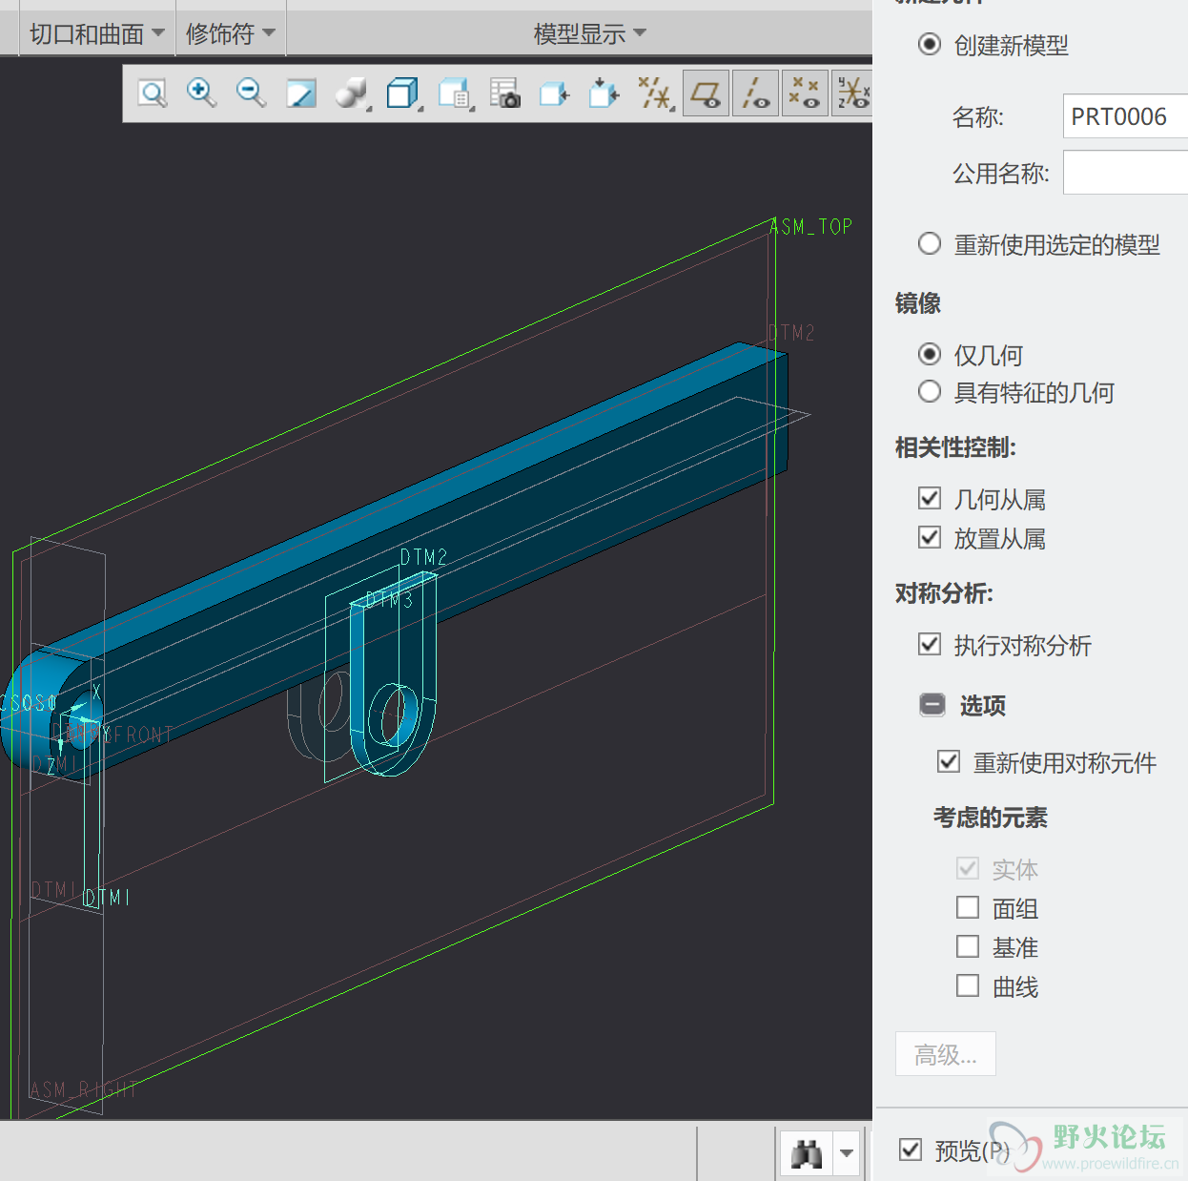Click the 公用名称 input field

pyautogui.click(x=1125, y=173)
